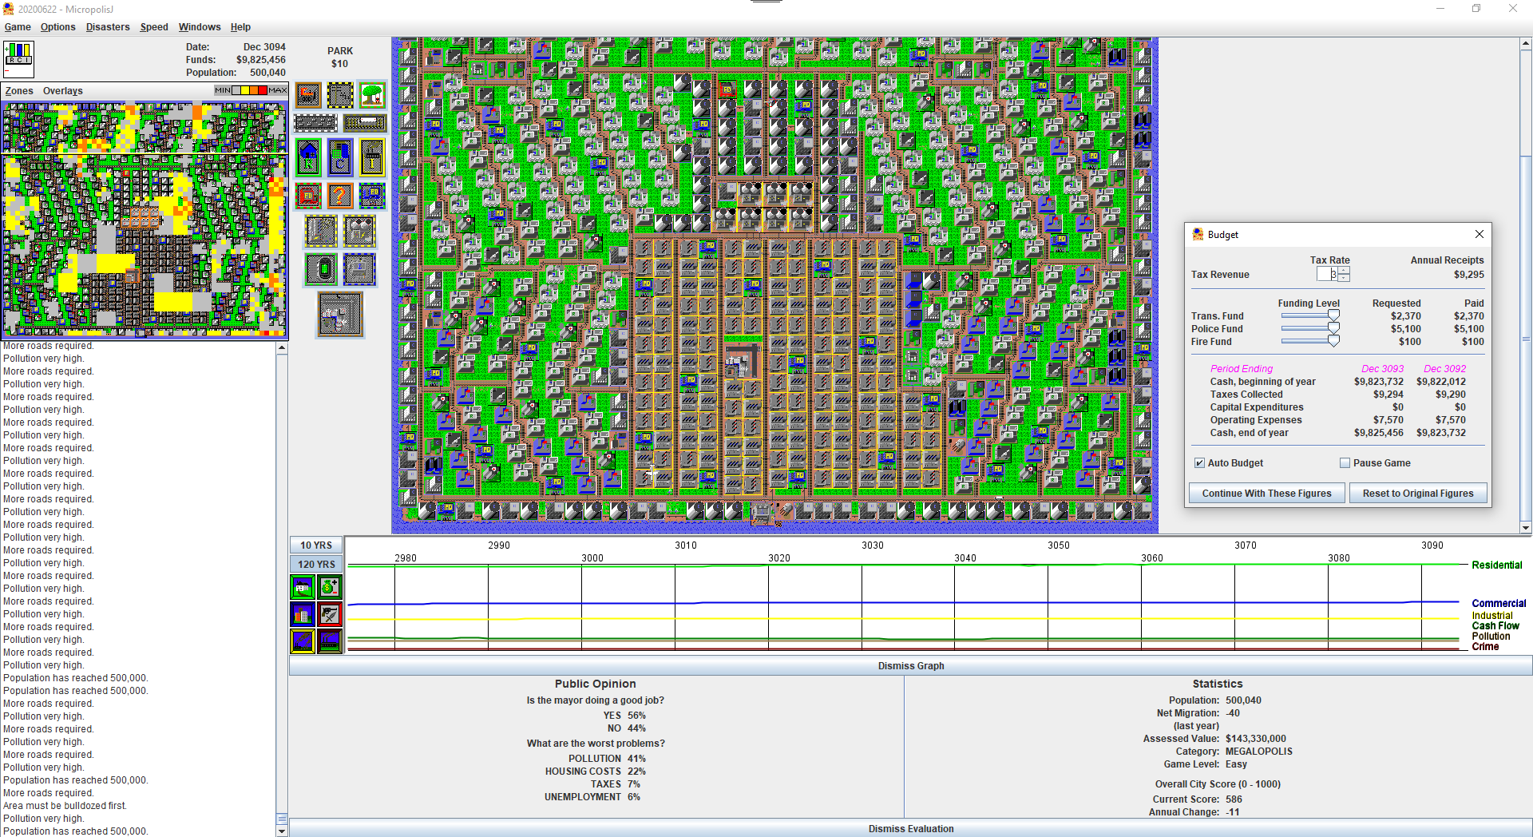Select the Road building tool

[x=316, y=123]
